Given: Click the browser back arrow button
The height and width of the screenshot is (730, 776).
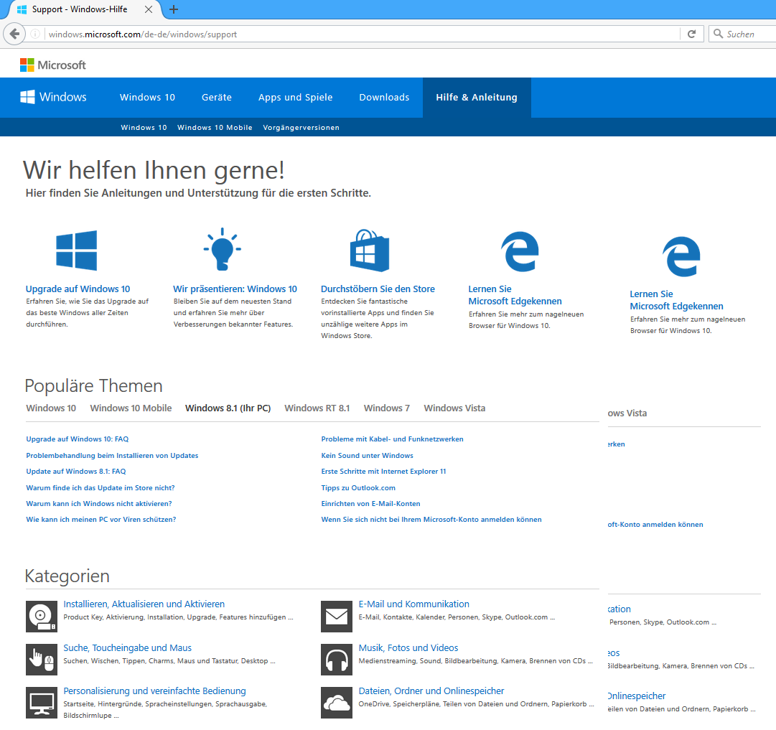Looking at the screenshot, I should point(14,34).
